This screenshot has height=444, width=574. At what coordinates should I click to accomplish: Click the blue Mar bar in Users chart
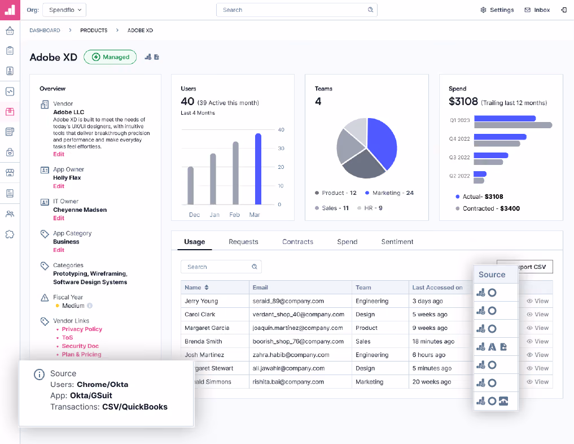(x=258, y=169)
